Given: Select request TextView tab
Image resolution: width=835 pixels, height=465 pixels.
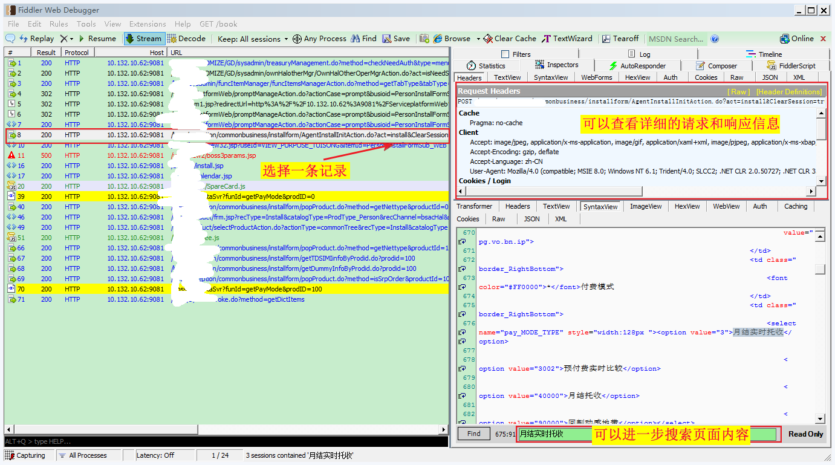Looking at the screenshot, I should [x=507, y=77].
